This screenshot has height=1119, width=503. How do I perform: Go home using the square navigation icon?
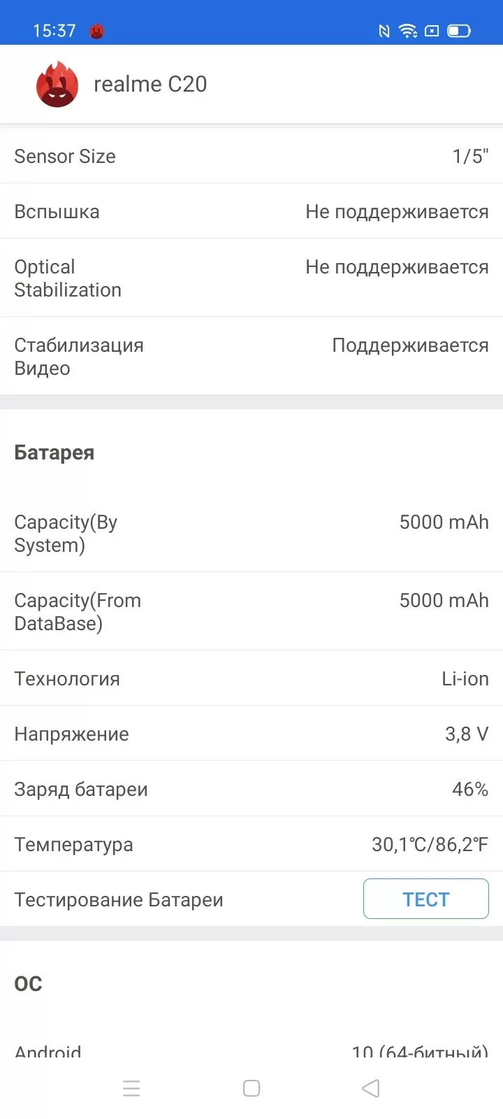coord(251,1088)
